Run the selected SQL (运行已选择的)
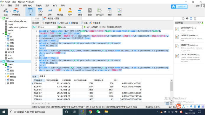 91,27
